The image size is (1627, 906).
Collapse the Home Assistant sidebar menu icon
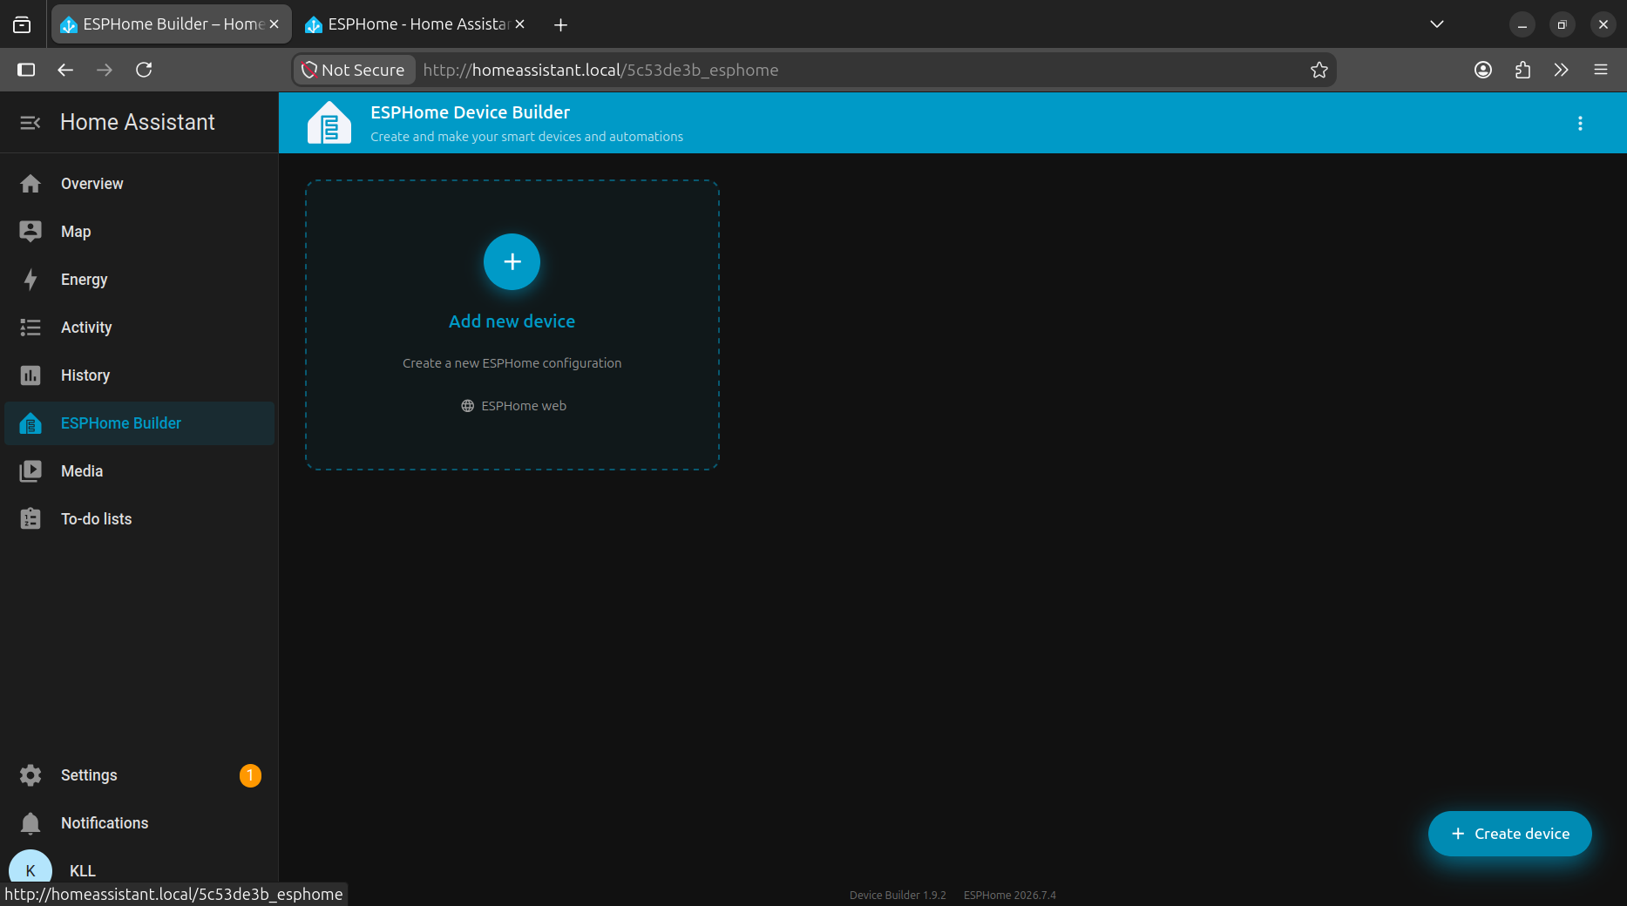tap(31, 123)
